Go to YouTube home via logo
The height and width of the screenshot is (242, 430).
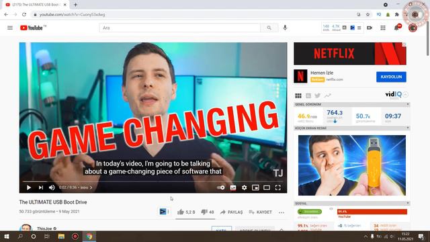pos(32,28)
